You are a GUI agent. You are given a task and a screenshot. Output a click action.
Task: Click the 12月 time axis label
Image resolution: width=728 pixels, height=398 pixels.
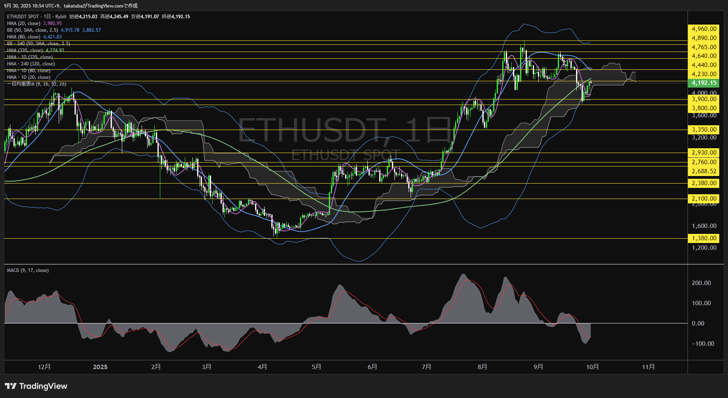(x=44, y=367)
